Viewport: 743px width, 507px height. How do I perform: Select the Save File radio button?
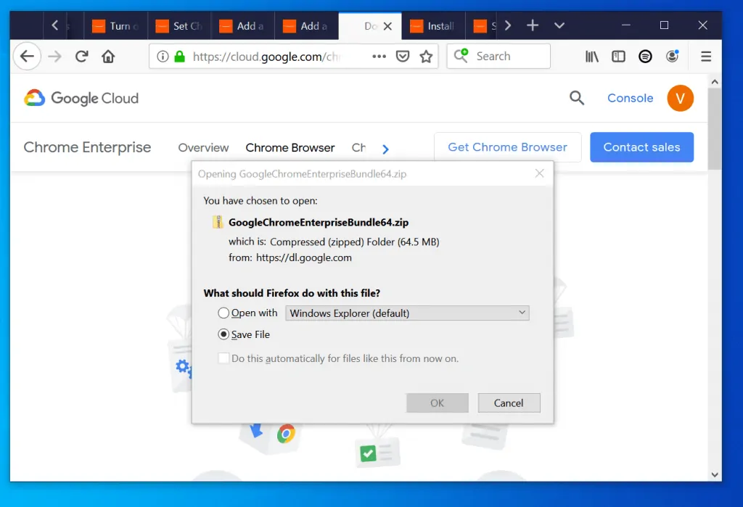(x=224, y=334)
